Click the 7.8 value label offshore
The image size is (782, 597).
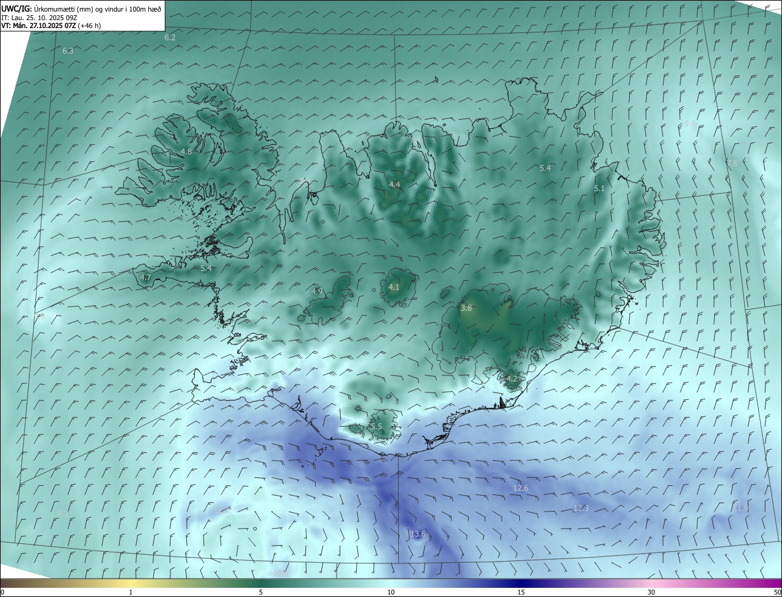tap(731, 163)
